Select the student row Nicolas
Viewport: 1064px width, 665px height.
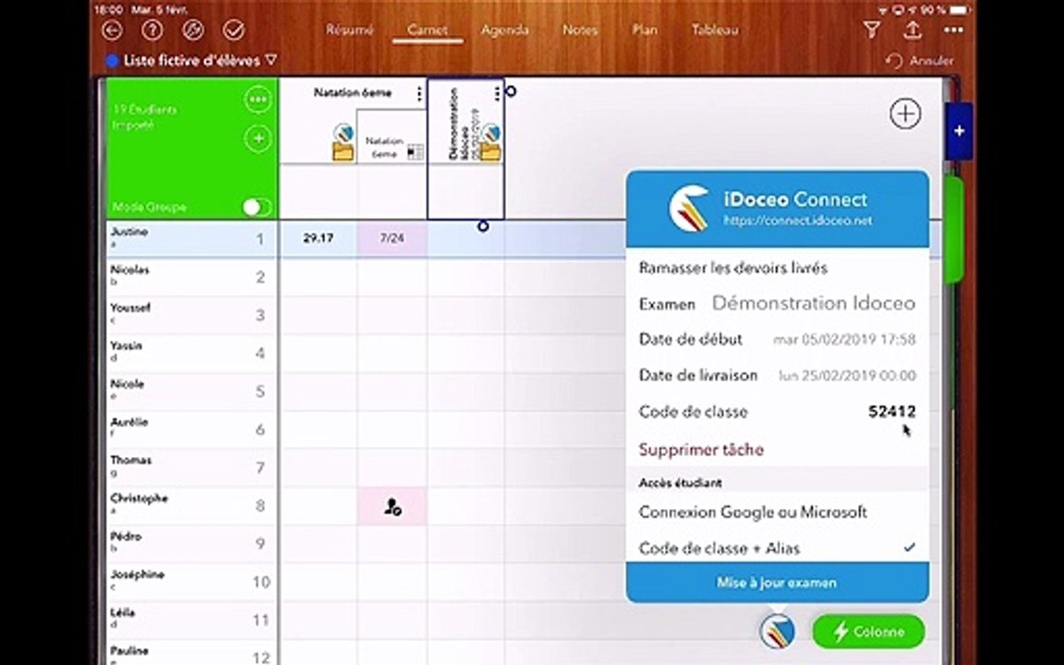coord(191,276)
